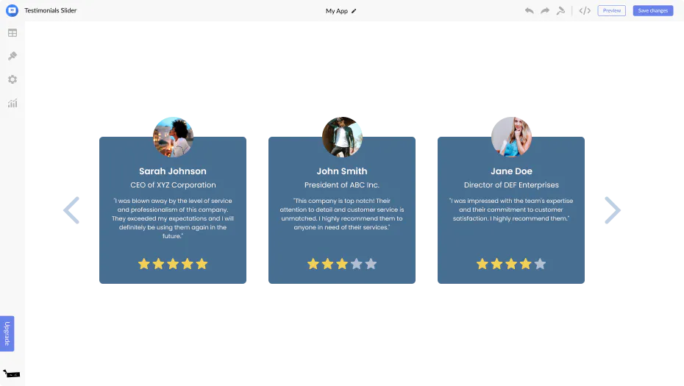
Task: Click CEO of XYZ Corporation text
Action: click(173, 185)
